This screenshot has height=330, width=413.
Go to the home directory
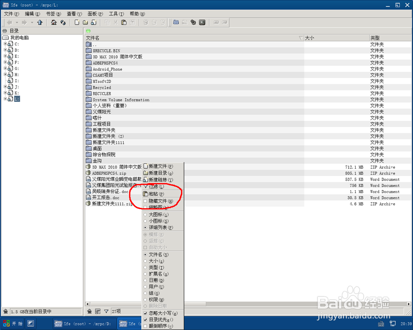tap(54, 22)
